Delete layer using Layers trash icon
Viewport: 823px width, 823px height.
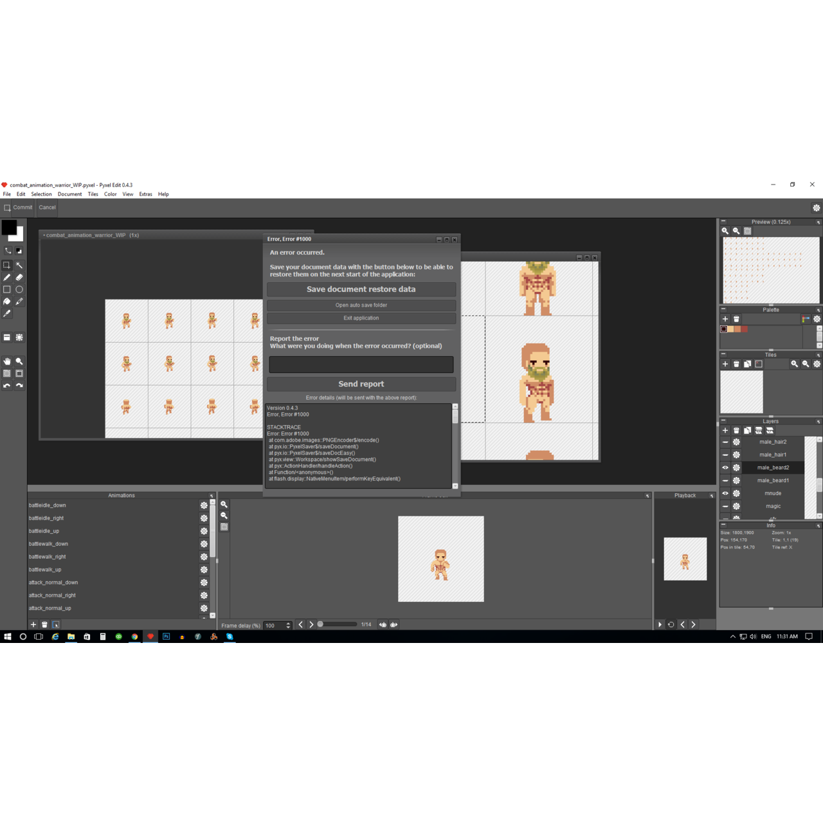[736, 431]
